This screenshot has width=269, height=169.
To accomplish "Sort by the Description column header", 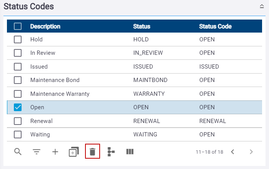I will [x=45, y=26].
